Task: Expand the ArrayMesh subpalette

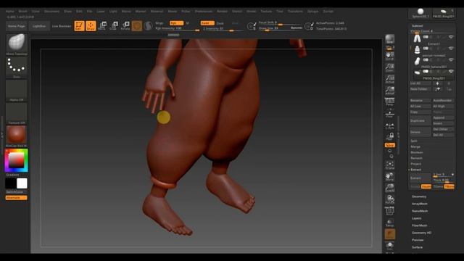Action: [x=420, y=204]
